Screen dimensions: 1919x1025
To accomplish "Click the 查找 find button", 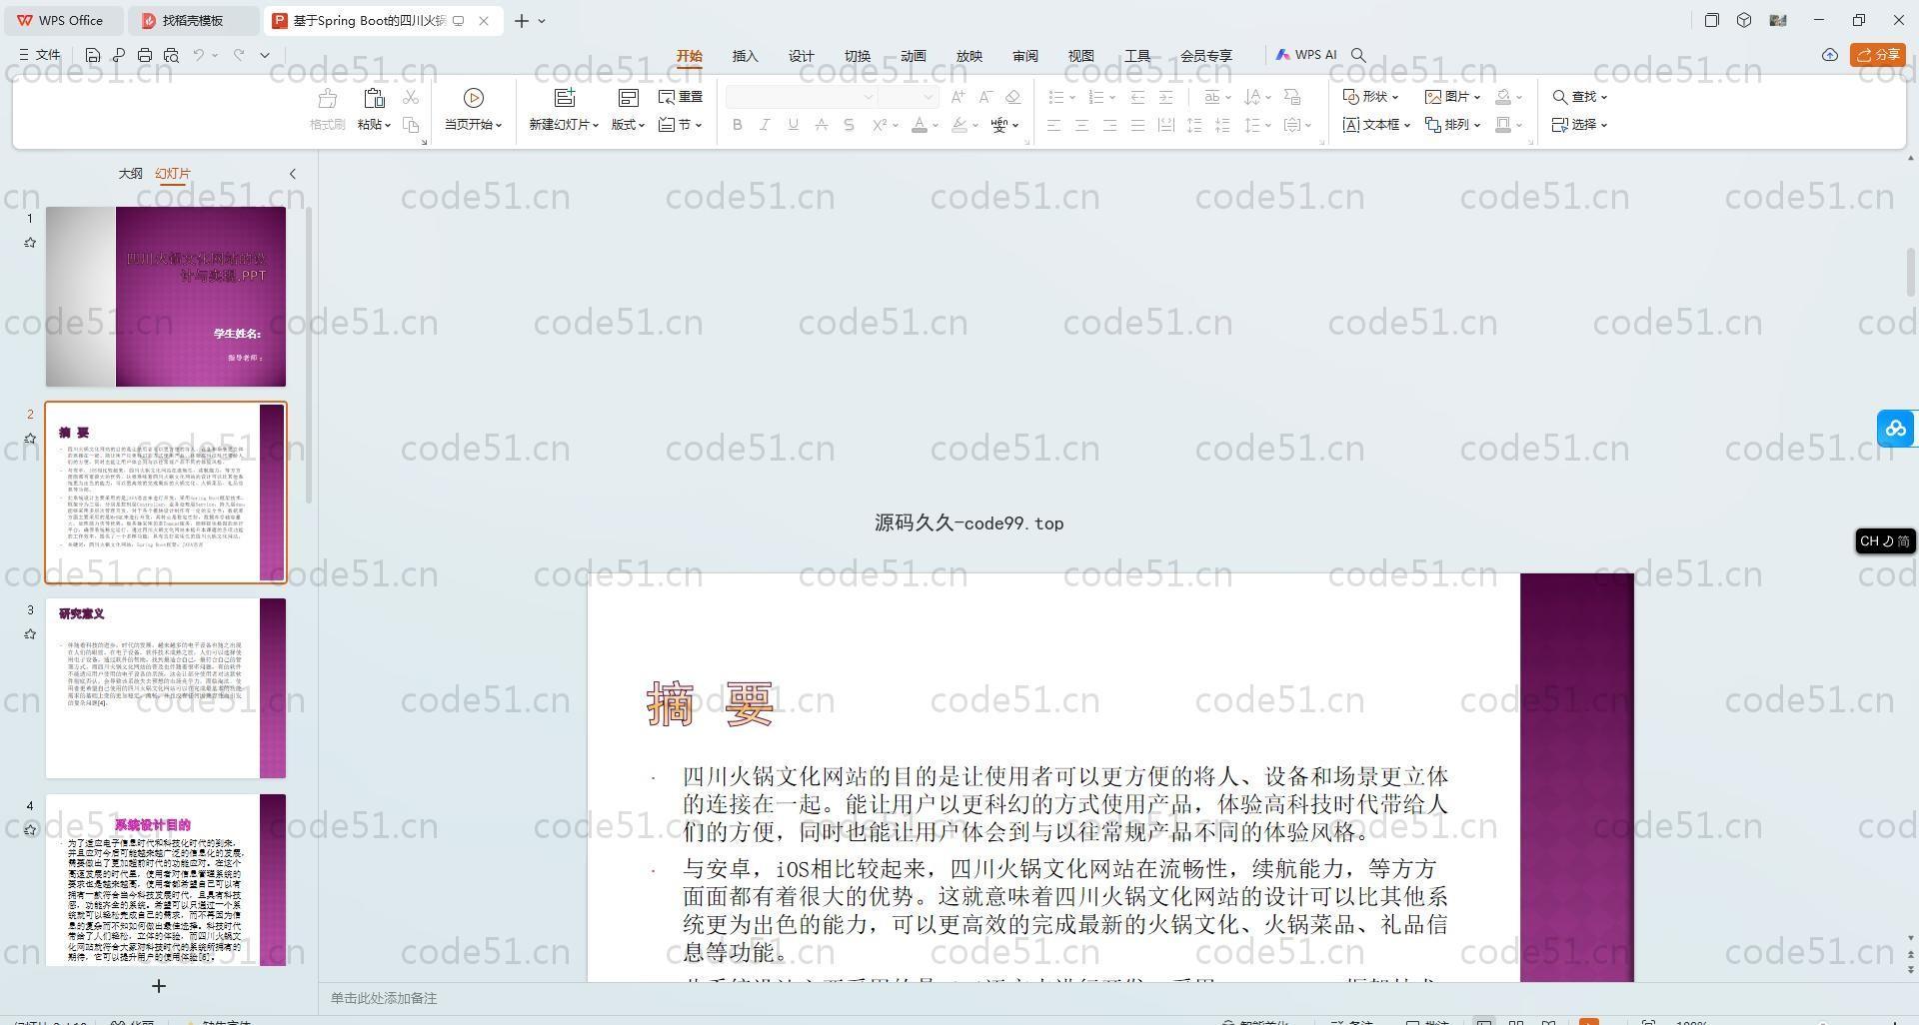I will tap(1580, 97).
